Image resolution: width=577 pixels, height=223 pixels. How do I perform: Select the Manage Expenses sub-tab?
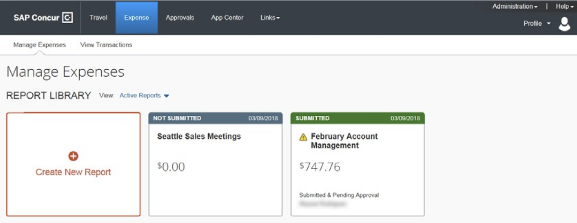40,45
